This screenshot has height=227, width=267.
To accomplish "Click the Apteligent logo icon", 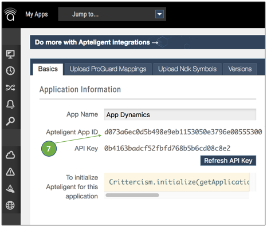I will [x=10, y=14].
